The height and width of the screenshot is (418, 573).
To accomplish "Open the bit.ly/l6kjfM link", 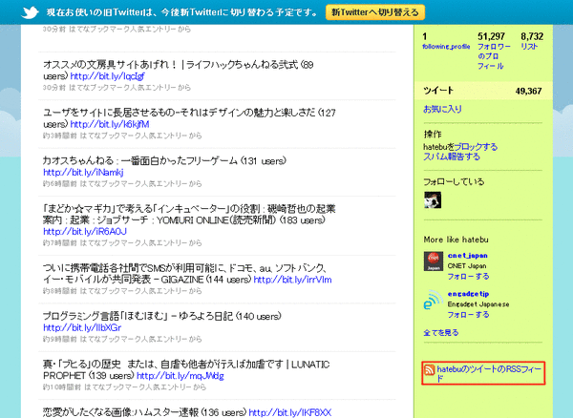I will pos(110,124).
